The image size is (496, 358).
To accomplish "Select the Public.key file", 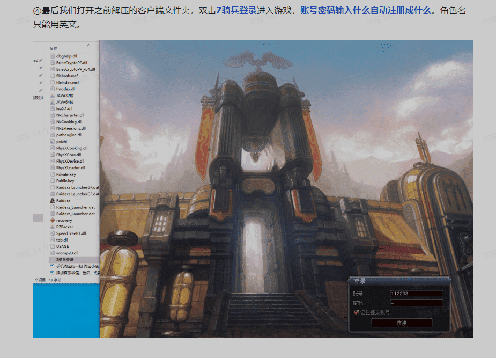I will [66, 181].
